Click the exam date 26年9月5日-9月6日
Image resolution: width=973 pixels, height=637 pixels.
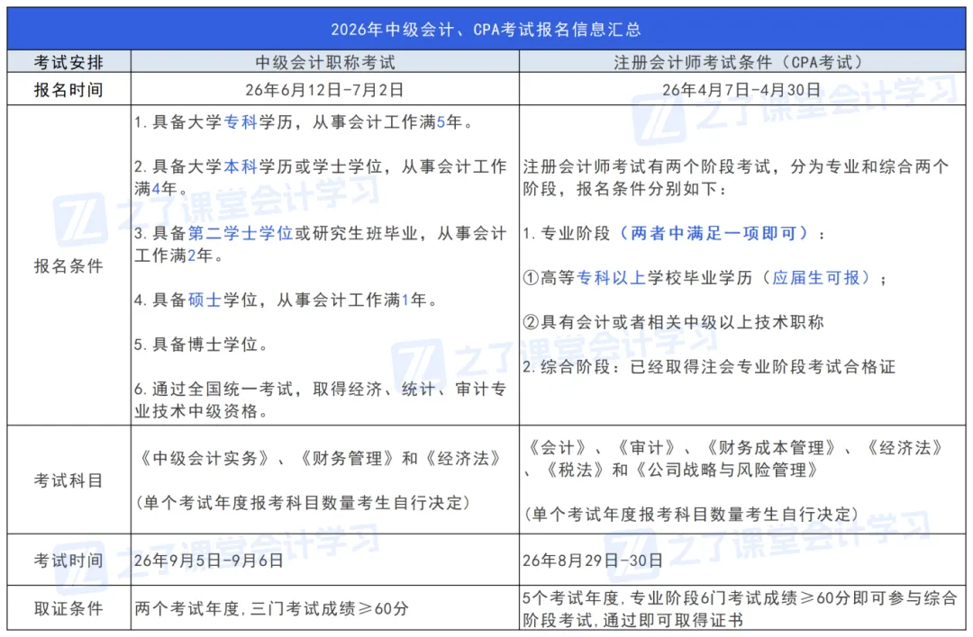click(209, 561)
